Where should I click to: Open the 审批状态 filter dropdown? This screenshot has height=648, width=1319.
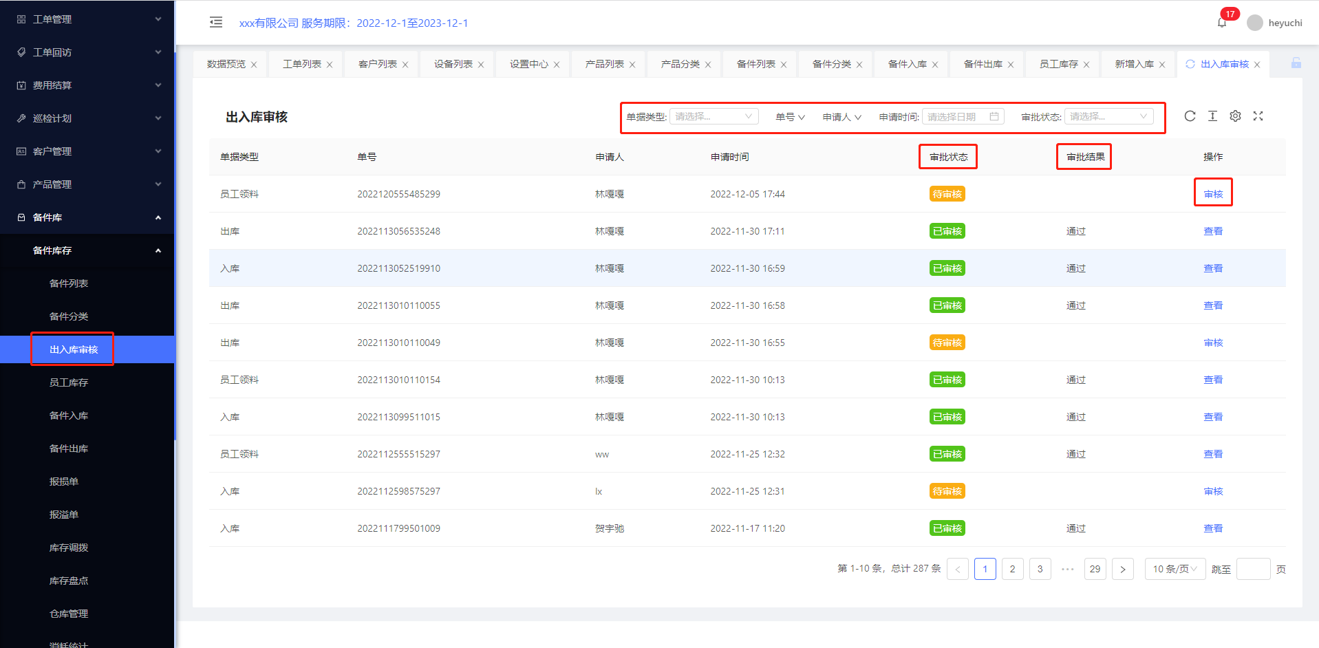[1108, 117]
